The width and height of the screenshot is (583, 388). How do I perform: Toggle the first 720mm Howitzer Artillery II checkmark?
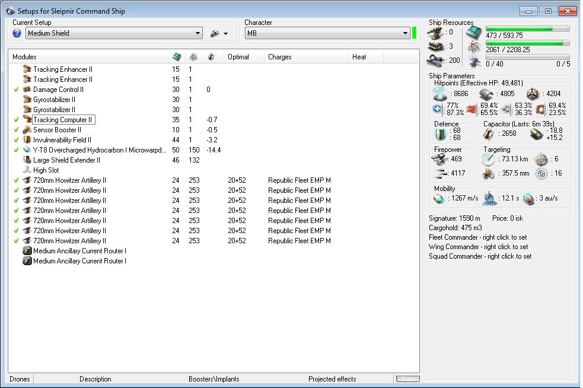pyautogui.click(x=16, y=180)
